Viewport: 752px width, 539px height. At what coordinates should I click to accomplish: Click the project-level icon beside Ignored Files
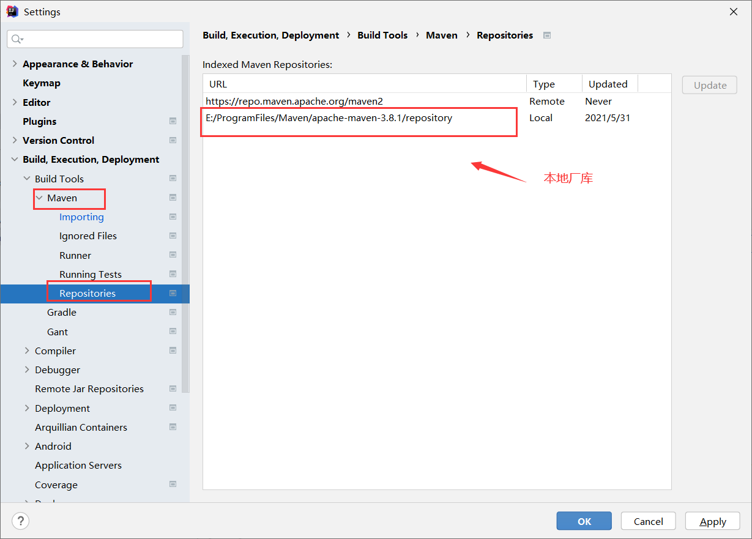[x=173, y=236]
